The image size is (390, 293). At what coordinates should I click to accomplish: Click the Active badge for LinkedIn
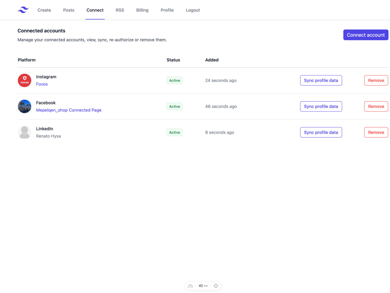pyautogui.click(x=175, y=132)
